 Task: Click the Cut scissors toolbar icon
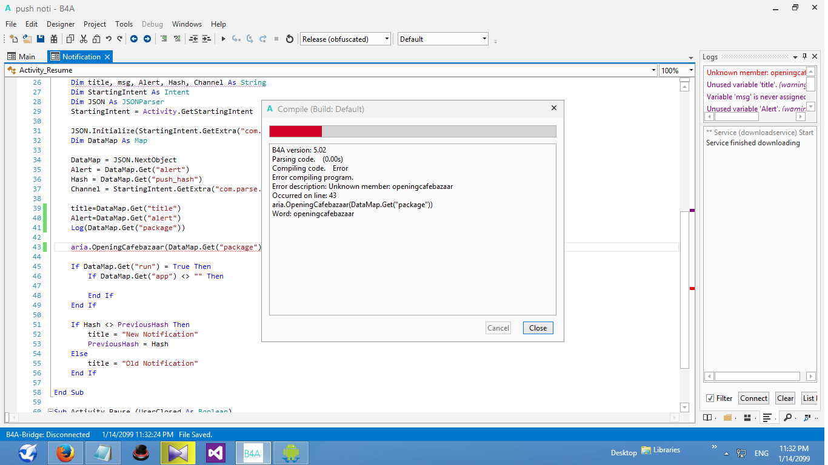point(83,39)
